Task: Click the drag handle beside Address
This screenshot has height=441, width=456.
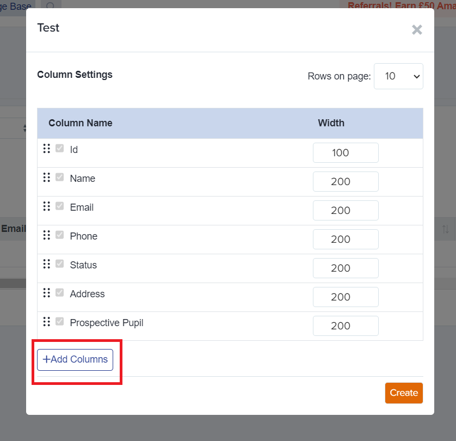Action: coord(47,292)
